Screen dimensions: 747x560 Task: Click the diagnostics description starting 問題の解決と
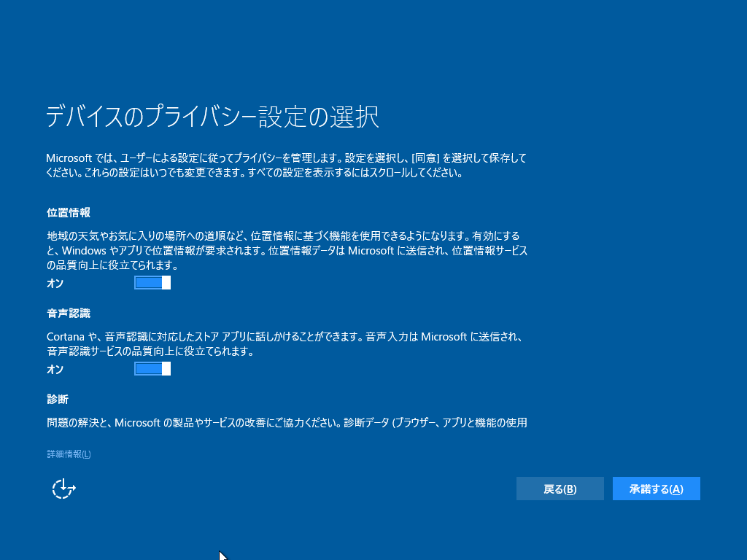(287, 422)
